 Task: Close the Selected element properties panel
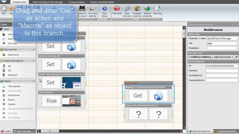(237, 24)
